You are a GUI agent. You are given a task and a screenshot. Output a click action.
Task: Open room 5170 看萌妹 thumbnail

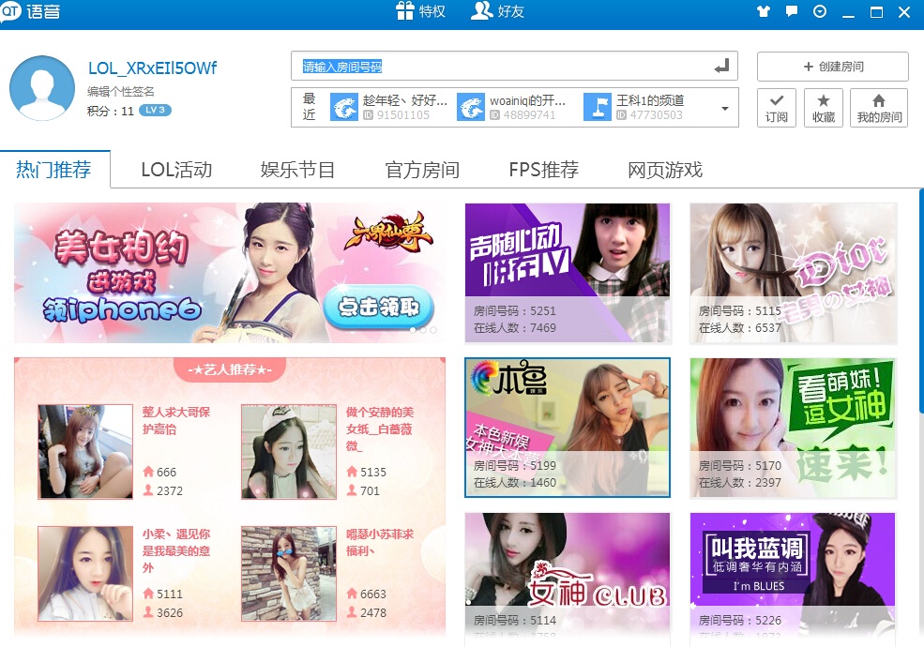(x=794, y=428)
